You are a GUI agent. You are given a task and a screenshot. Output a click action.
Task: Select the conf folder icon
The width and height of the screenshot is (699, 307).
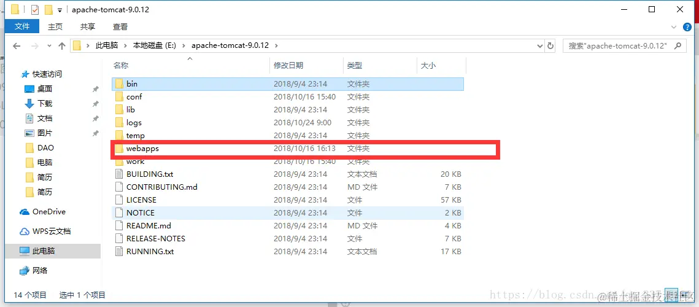click(x=118, y=97)
